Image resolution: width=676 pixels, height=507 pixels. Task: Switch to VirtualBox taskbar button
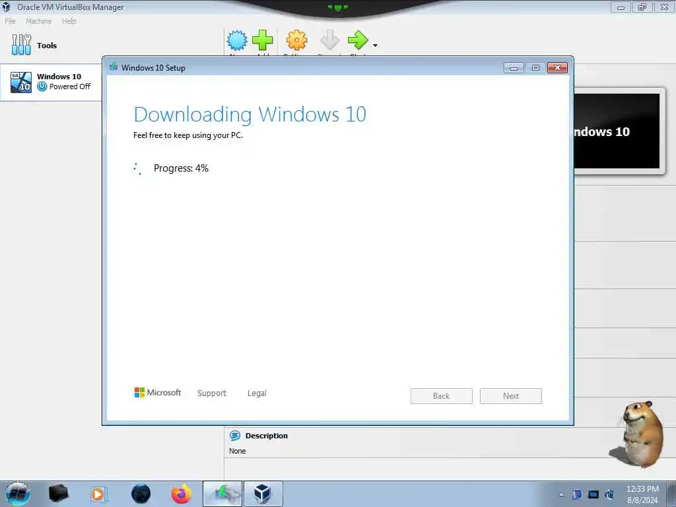pos(263,494)
